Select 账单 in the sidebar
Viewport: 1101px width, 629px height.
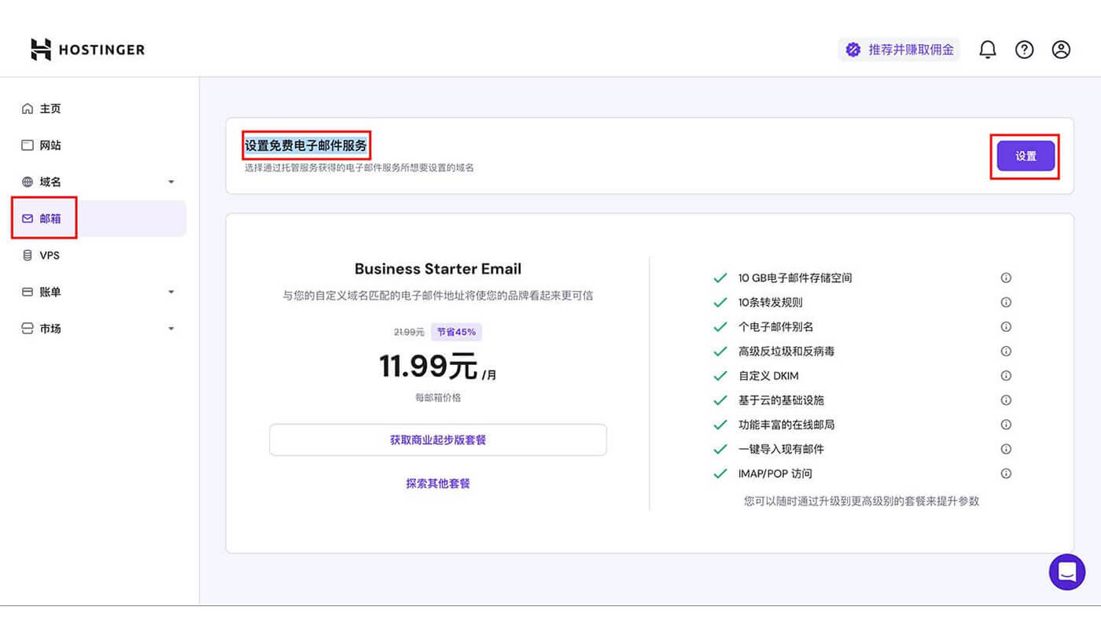click(x=50, y=292)
